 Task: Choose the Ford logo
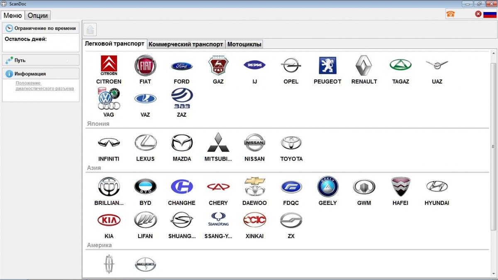pyautogui.click(x=182, y=66)
